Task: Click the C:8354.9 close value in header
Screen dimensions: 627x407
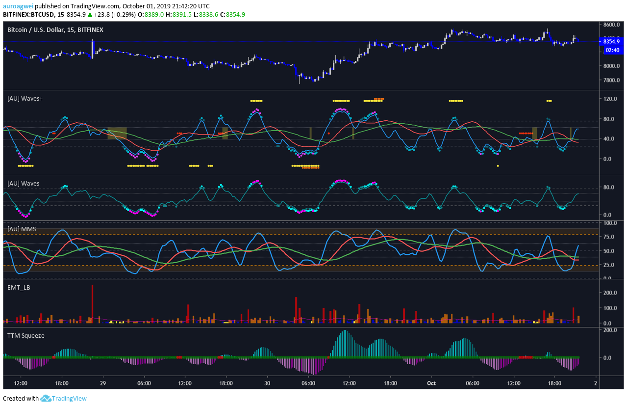Action: pyautogui.click(x=233, y=15)
